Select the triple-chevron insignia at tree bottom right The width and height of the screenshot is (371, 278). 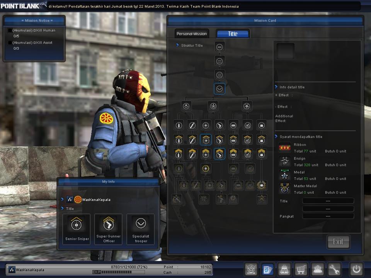(x=262, y=199)
